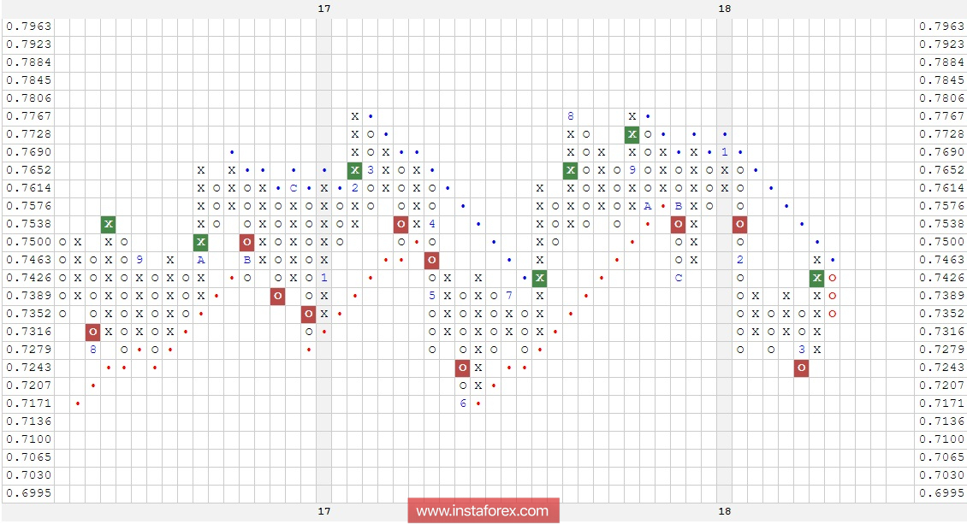Click month marker A in the 0.7463 row
Image resolution: width=967 pixels, height=524 pixels.
point(201,260)
